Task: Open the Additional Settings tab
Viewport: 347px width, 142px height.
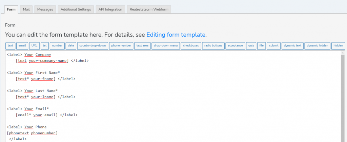Action: [76, 9]
